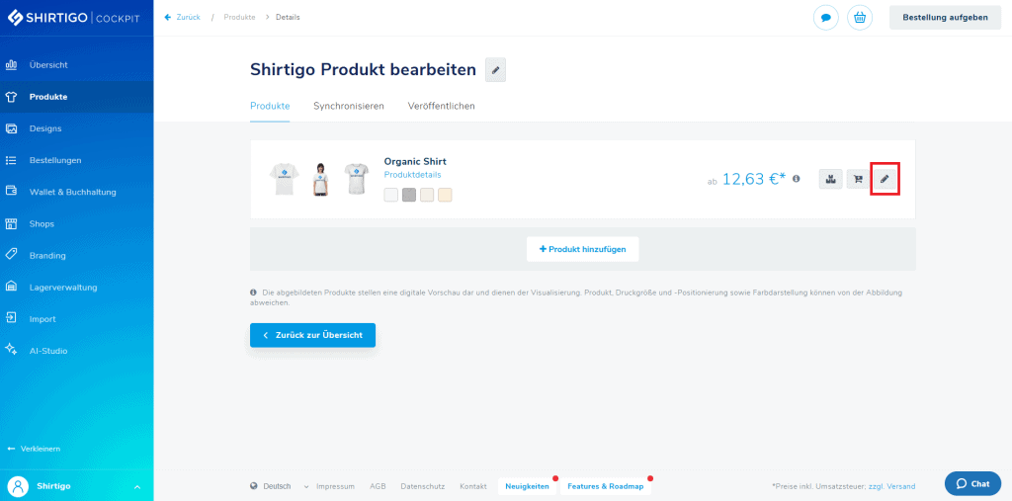Click the shopping cart icon for Organic Shirt

coord(858,179)
